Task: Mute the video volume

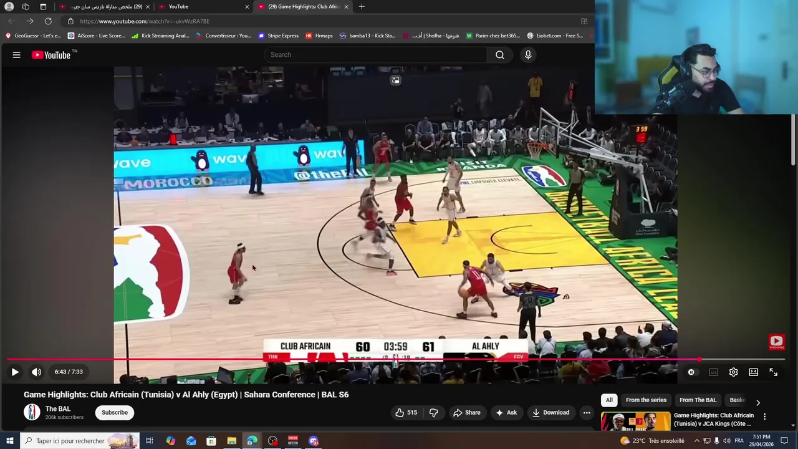Action: click(37, 372)
